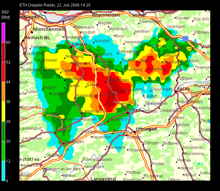
Task: Click the magenta swatch in the dBZ legend
Action: 3,32
